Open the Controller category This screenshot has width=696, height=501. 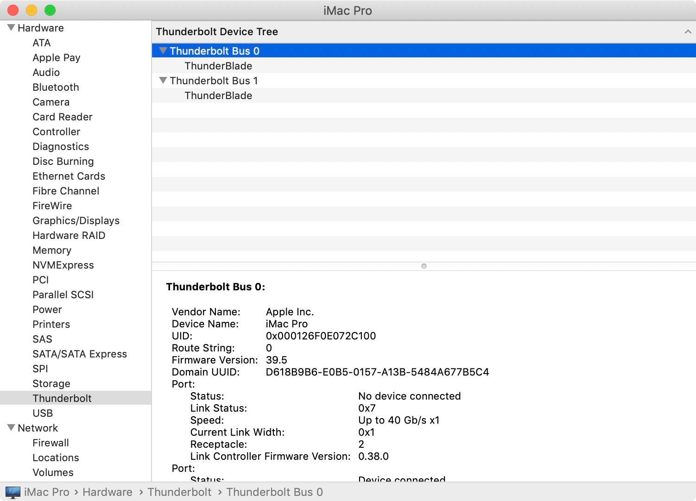coord(57,132)
